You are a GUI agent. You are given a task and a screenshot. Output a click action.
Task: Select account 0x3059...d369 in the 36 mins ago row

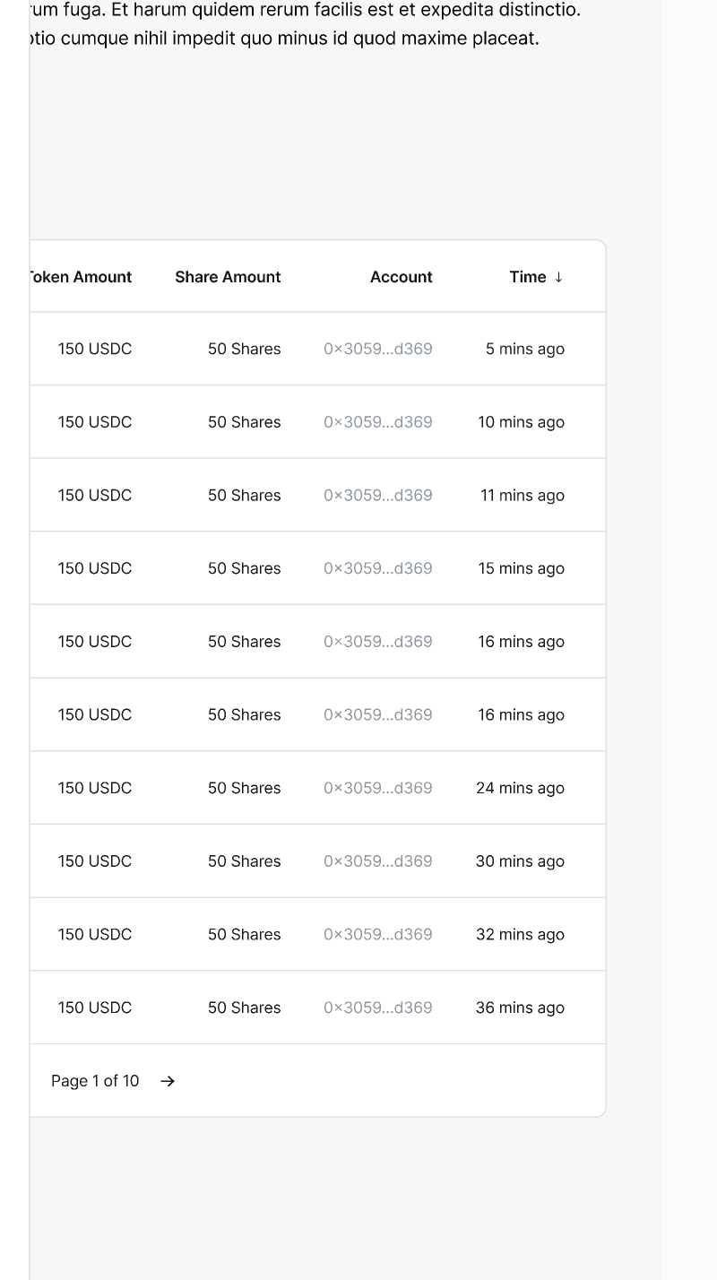click(x=378, y=1008)
